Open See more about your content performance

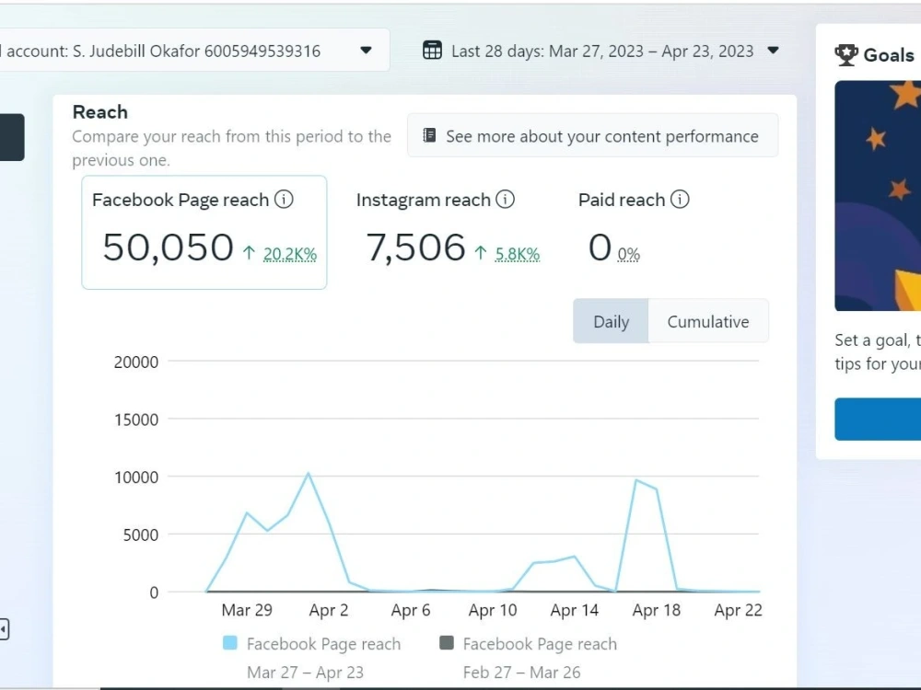tap(592, 135)
